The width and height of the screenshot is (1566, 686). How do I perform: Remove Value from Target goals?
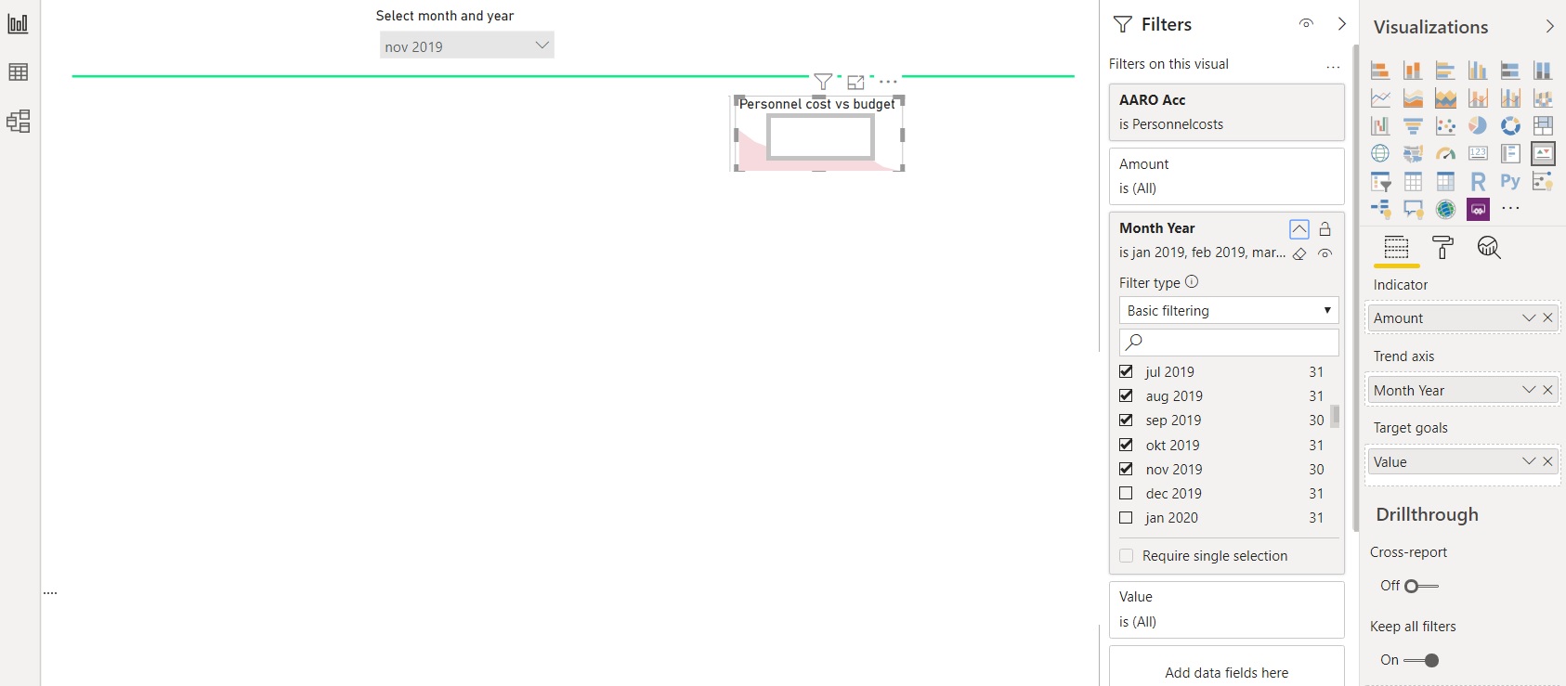tap(1547, 461)
